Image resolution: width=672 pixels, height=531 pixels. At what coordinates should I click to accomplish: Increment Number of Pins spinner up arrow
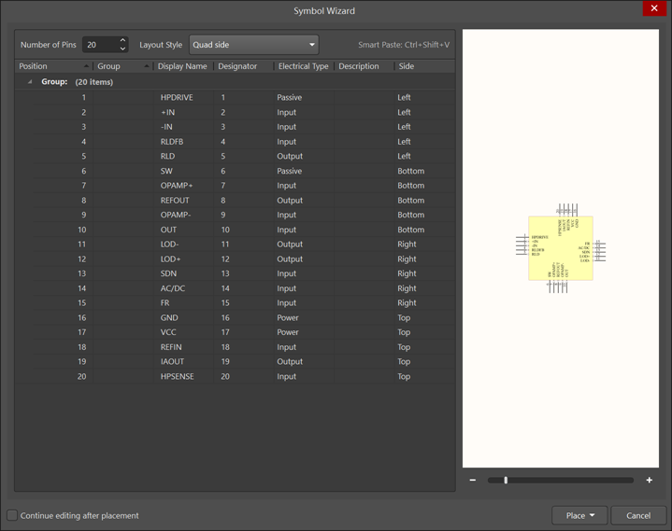[122, 41]
